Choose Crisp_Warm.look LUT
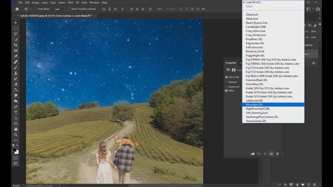Image resolution: width=333 pixels, height=187 pixels. tap(273, 31)
